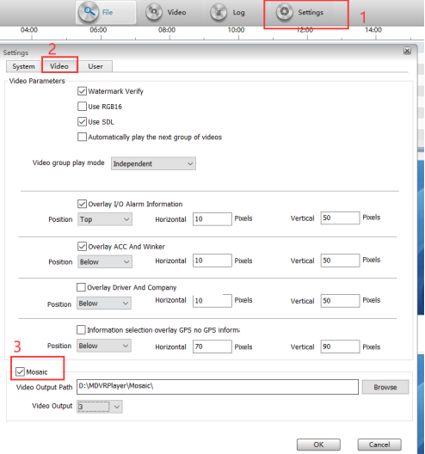The height and width of the screenshot is (454, 425).
Task: Click the 14:00 mark on timeline
Action: pos(373,30)
